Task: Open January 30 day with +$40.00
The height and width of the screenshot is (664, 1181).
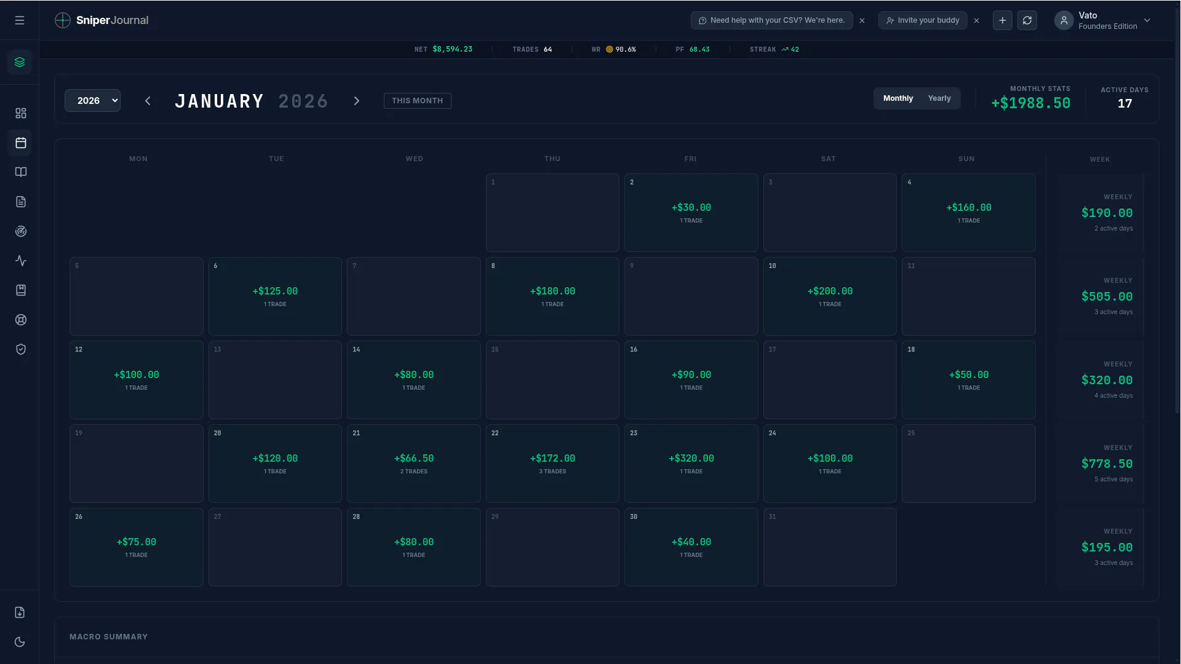Action: (691, 547)
